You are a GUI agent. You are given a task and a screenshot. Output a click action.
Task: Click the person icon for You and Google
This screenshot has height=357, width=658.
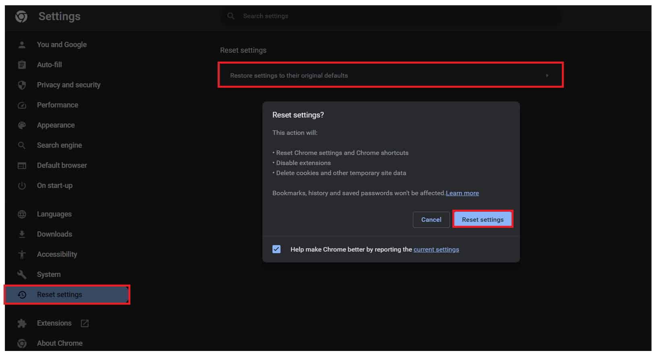(x=22, y=45)
